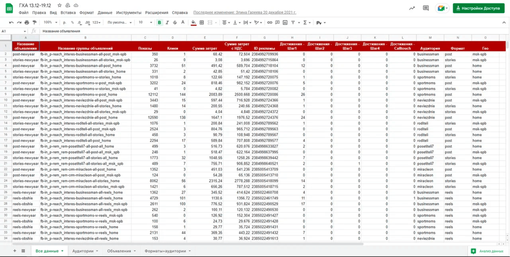Star this document with the star icon
Viewport: 510px width, 257px height.
coord(59,5)
